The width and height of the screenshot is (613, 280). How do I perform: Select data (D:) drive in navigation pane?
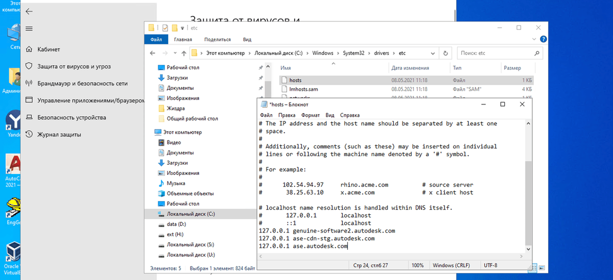pos(176,224)
